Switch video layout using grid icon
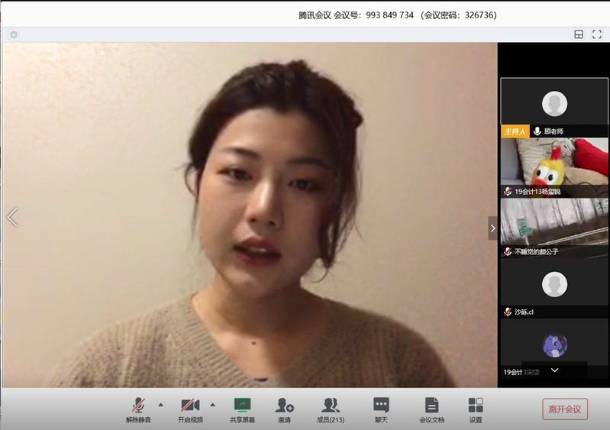Viewport: 610px width, 430px height. tap(579, 34)
